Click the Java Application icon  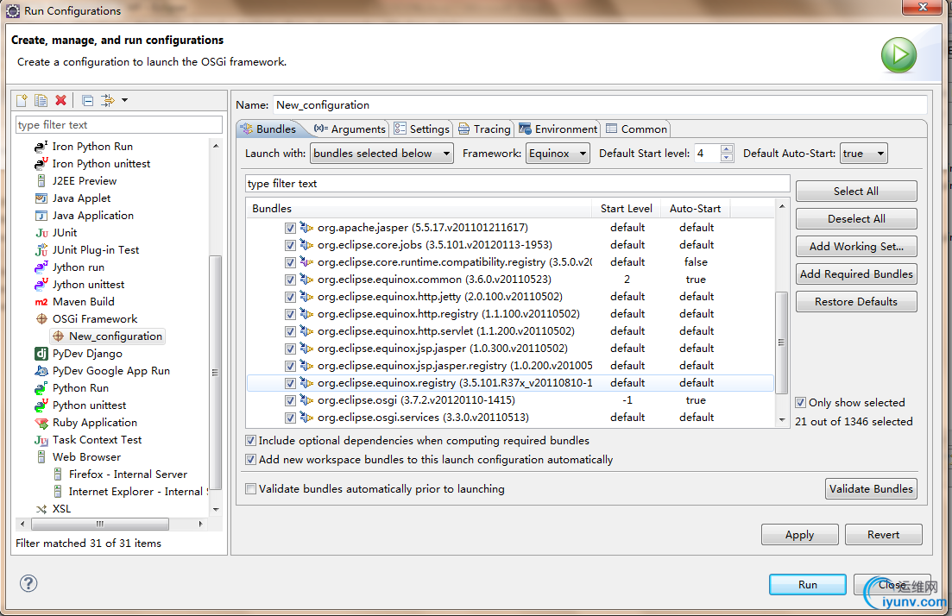point(41,216)
